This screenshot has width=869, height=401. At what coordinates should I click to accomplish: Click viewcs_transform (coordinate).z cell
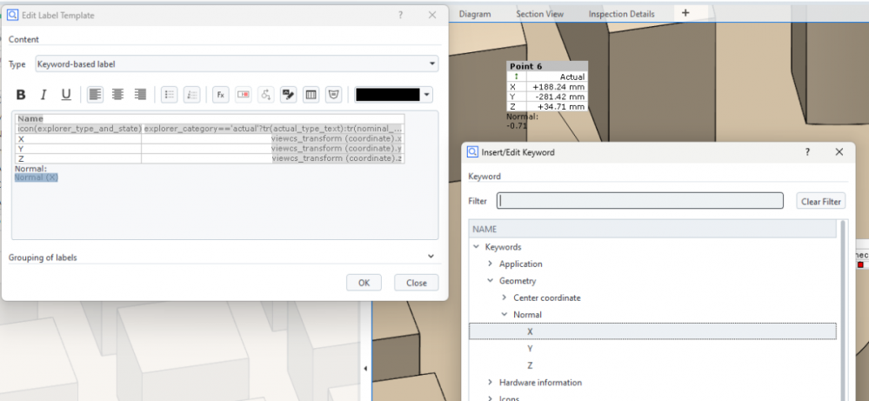coord(337,158)
